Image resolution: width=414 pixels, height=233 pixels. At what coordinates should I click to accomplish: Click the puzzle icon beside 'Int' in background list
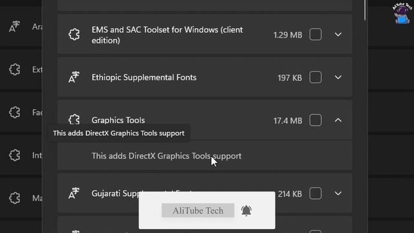coord(14,155)
